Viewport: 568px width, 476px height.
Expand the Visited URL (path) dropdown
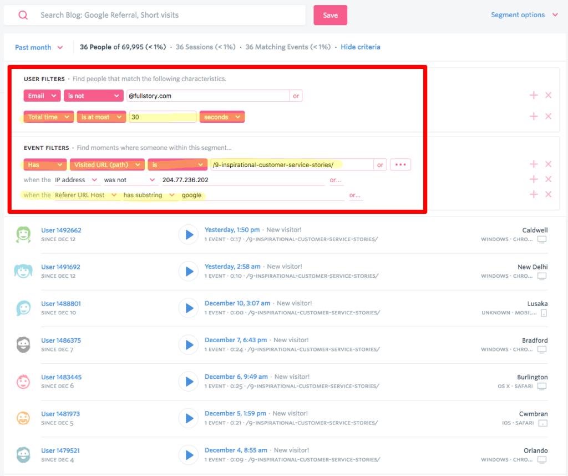(x=107, y=164)
